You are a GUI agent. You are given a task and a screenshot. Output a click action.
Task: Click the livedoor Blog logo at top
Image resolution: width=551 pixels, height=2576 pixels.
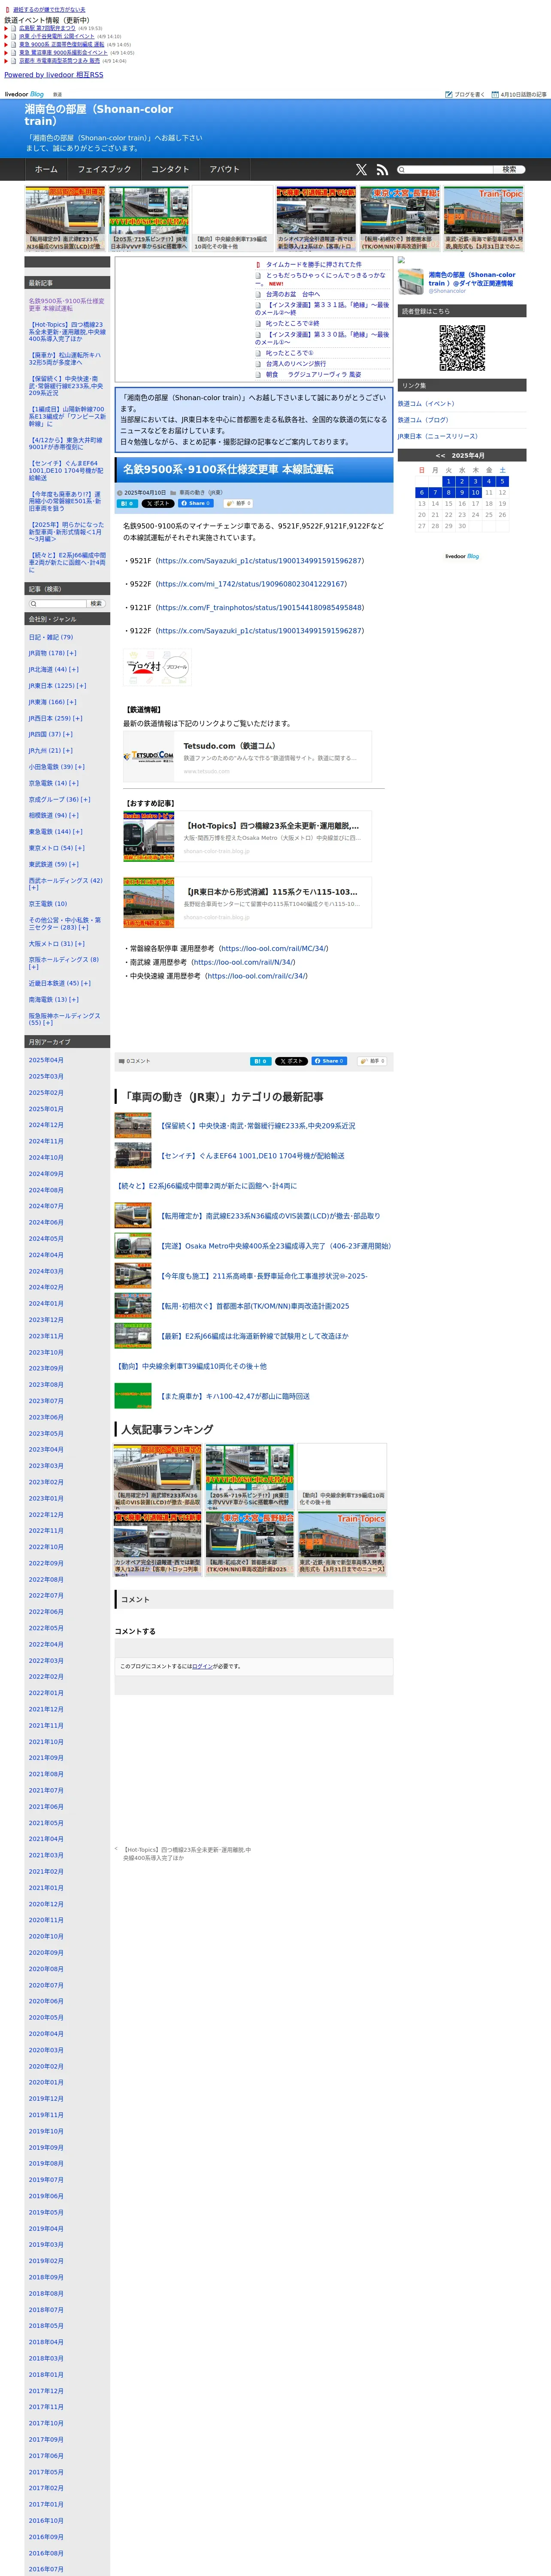25,94
